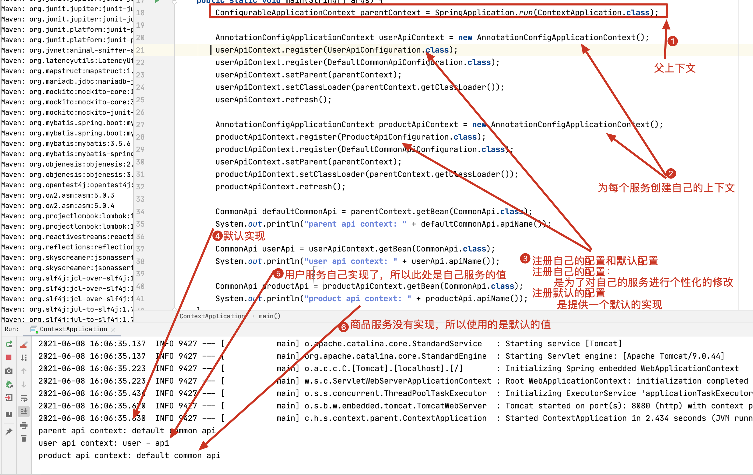Click console line 'product api context: default common api'
This screenshot has width=753, height=475.
[x=129, y=456]
